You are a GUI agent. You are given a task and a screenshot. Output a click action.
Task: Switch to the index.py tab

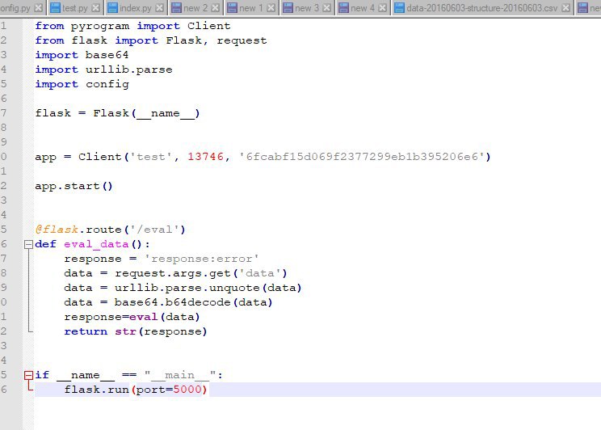pyautogui.click(x=135, y=7)
